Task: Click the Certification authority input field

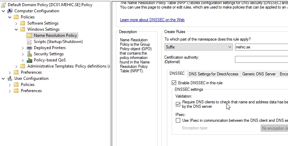Action: [261, 59]
